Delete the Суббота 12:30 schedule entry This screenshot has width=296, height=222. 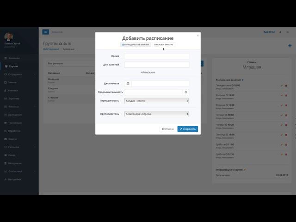[286, 154]
